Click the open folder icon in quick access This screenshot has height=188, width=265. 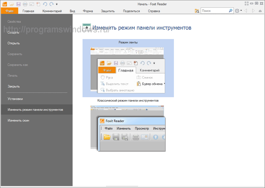[12, 4]
